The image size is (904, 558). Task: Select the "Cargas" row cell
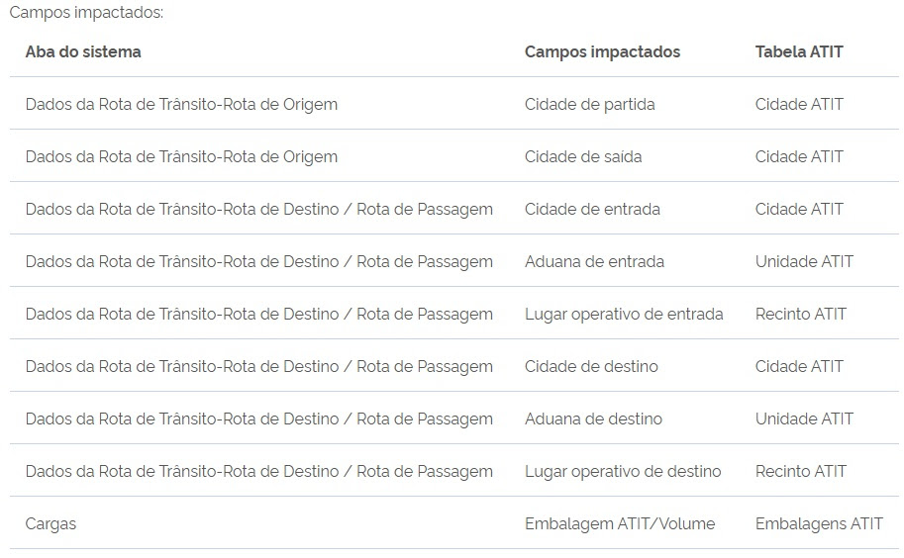click(x=50, y=523)
